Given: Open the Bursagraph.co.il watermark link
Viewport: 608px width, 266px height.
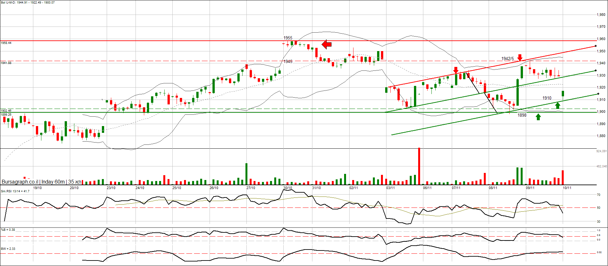Looking at the screenshot, I should (20, 182).
